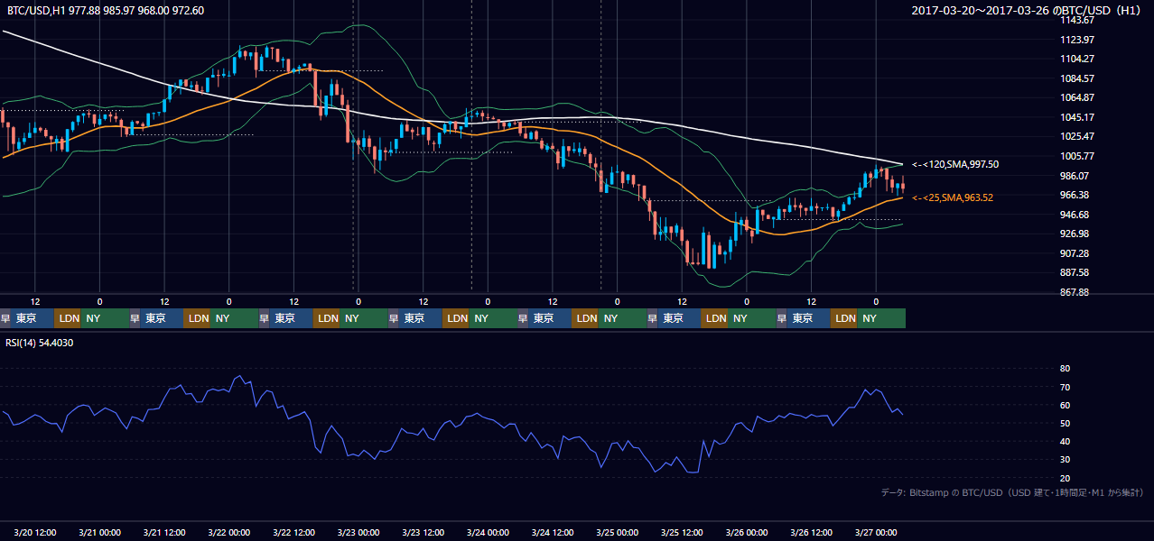This screenshot has width=1154, height=541.
Task: Select the 3/21 00:00 date label
Action: pyautogui.click(x=100, y=533)
